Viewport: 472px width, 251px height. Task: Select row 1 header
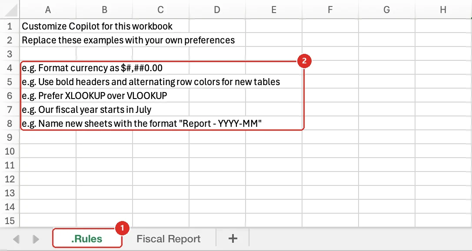[x=10, y=26]
